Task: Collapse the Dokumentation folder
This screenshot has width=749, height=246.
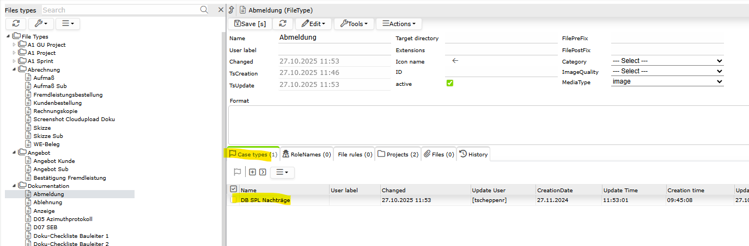Action: tap(15, 186)
